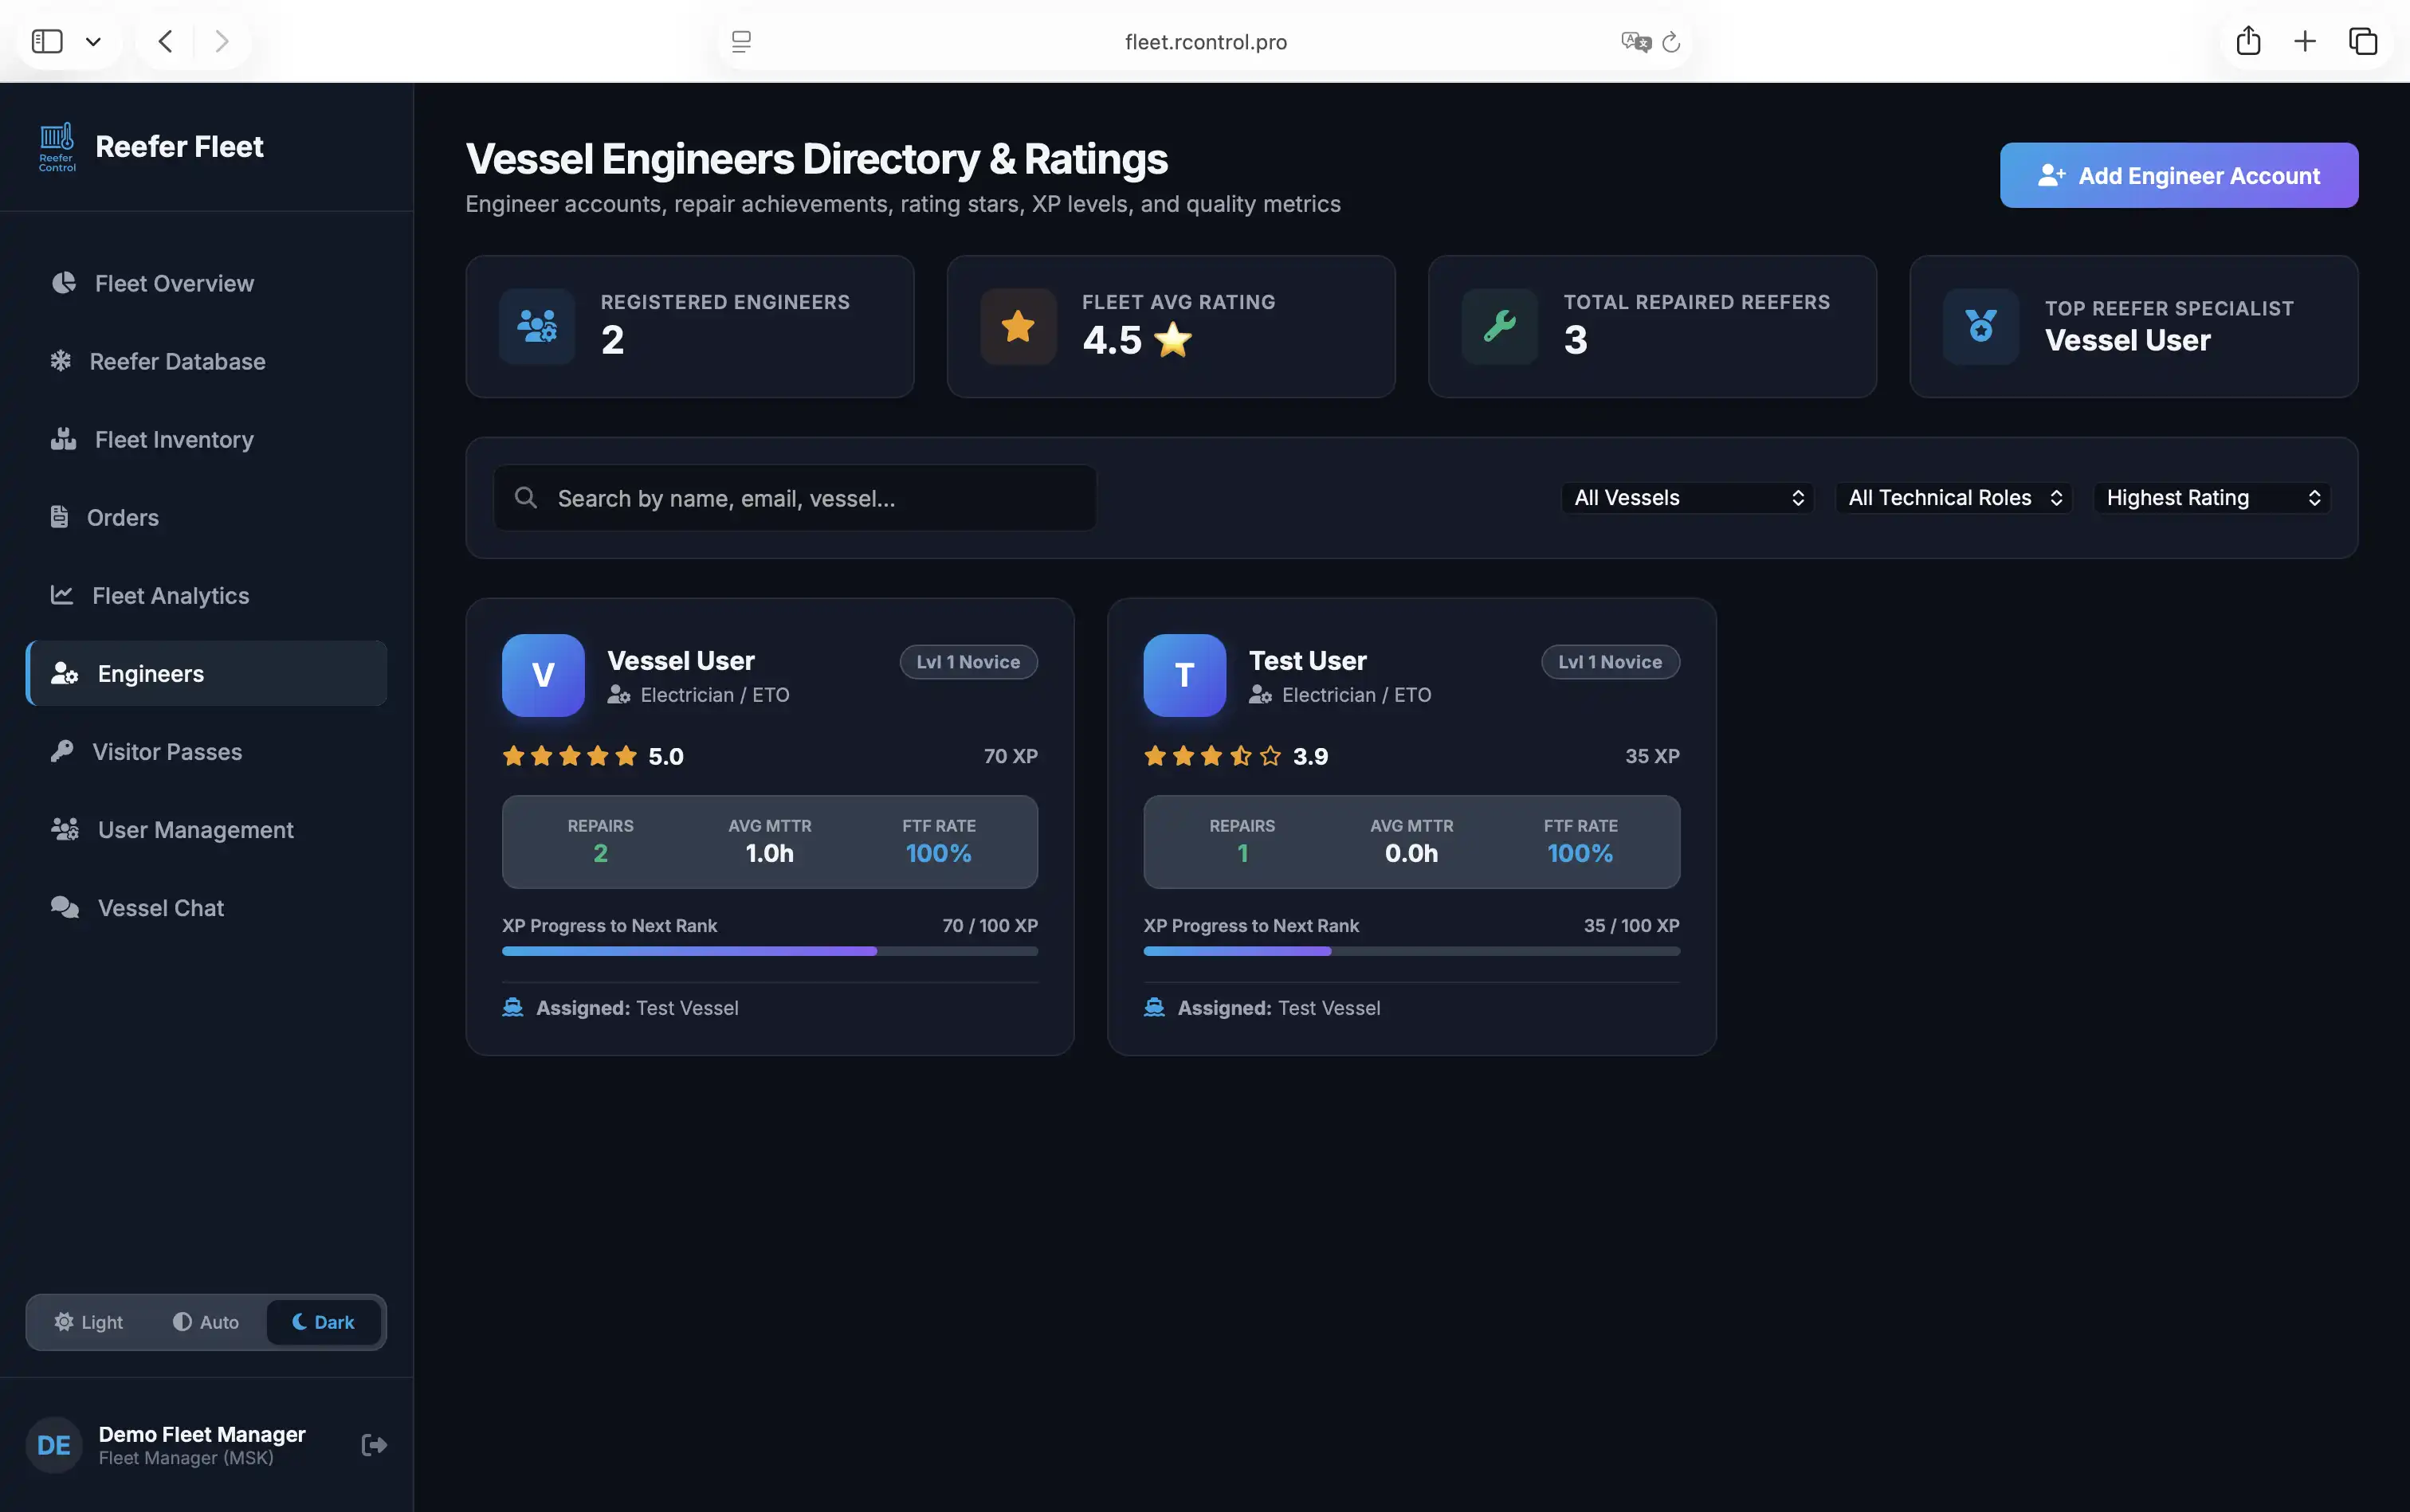This screenshot has width=2410, height=1512.
Task: Open the All Vessels filter dropdown
Action: (x=1688, y=498)
